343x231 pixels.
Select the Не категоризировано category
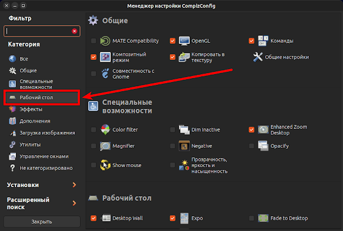(42, 168)
